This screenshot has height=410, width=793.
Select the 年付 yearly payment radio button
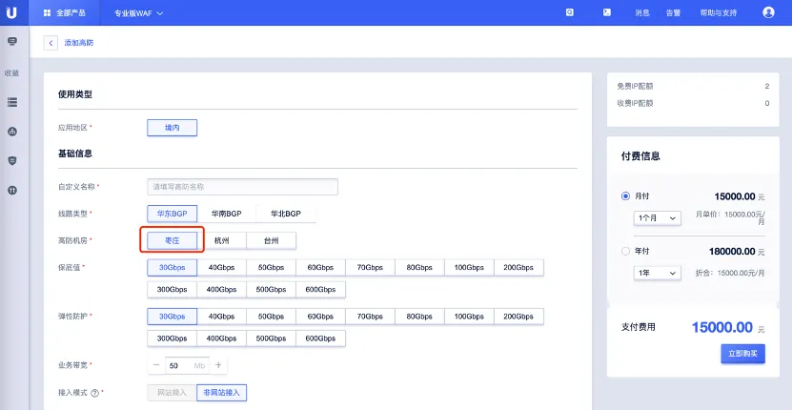(625, 252)
